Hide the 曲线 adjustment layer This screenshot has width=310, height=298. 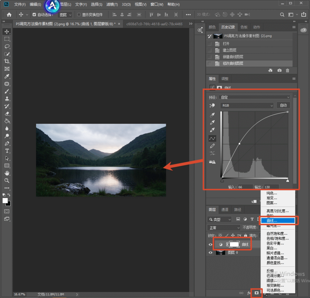click(x=210, y=245)
